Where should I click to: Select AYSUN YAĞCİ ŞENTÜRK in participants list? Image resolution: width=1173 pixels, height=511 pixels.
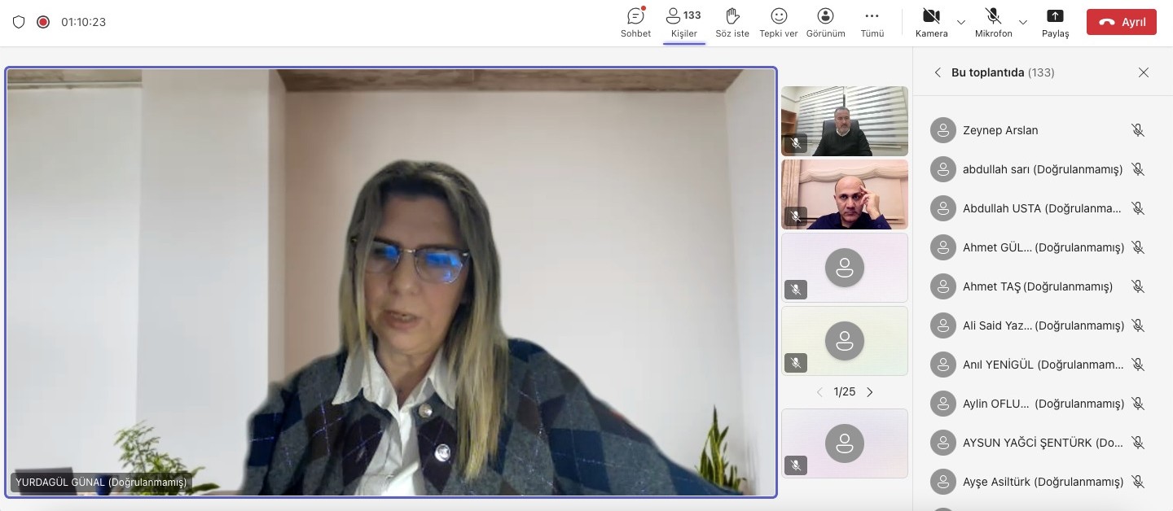[x=1042, y=443]
